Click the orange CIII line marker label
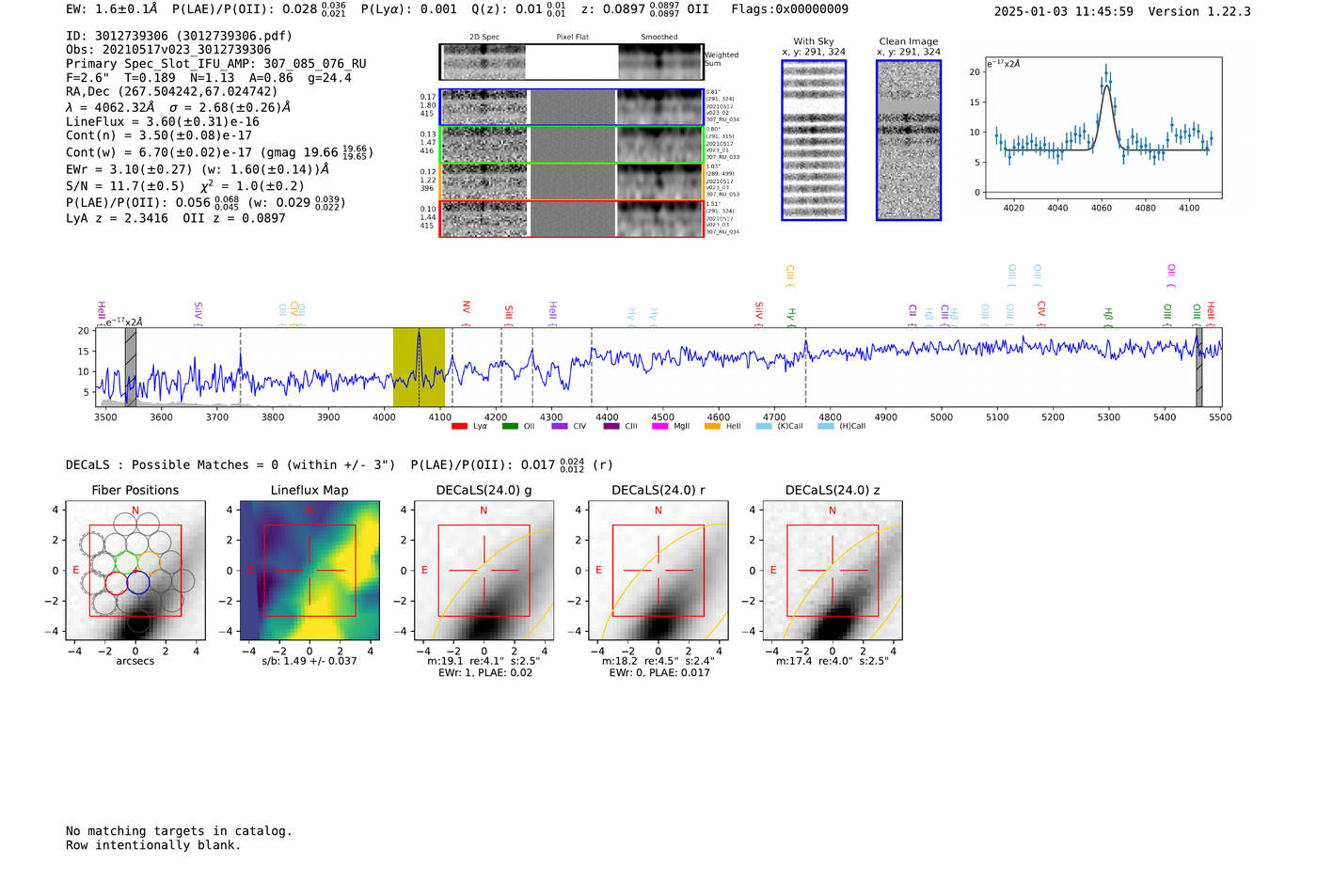 [790, 275]
